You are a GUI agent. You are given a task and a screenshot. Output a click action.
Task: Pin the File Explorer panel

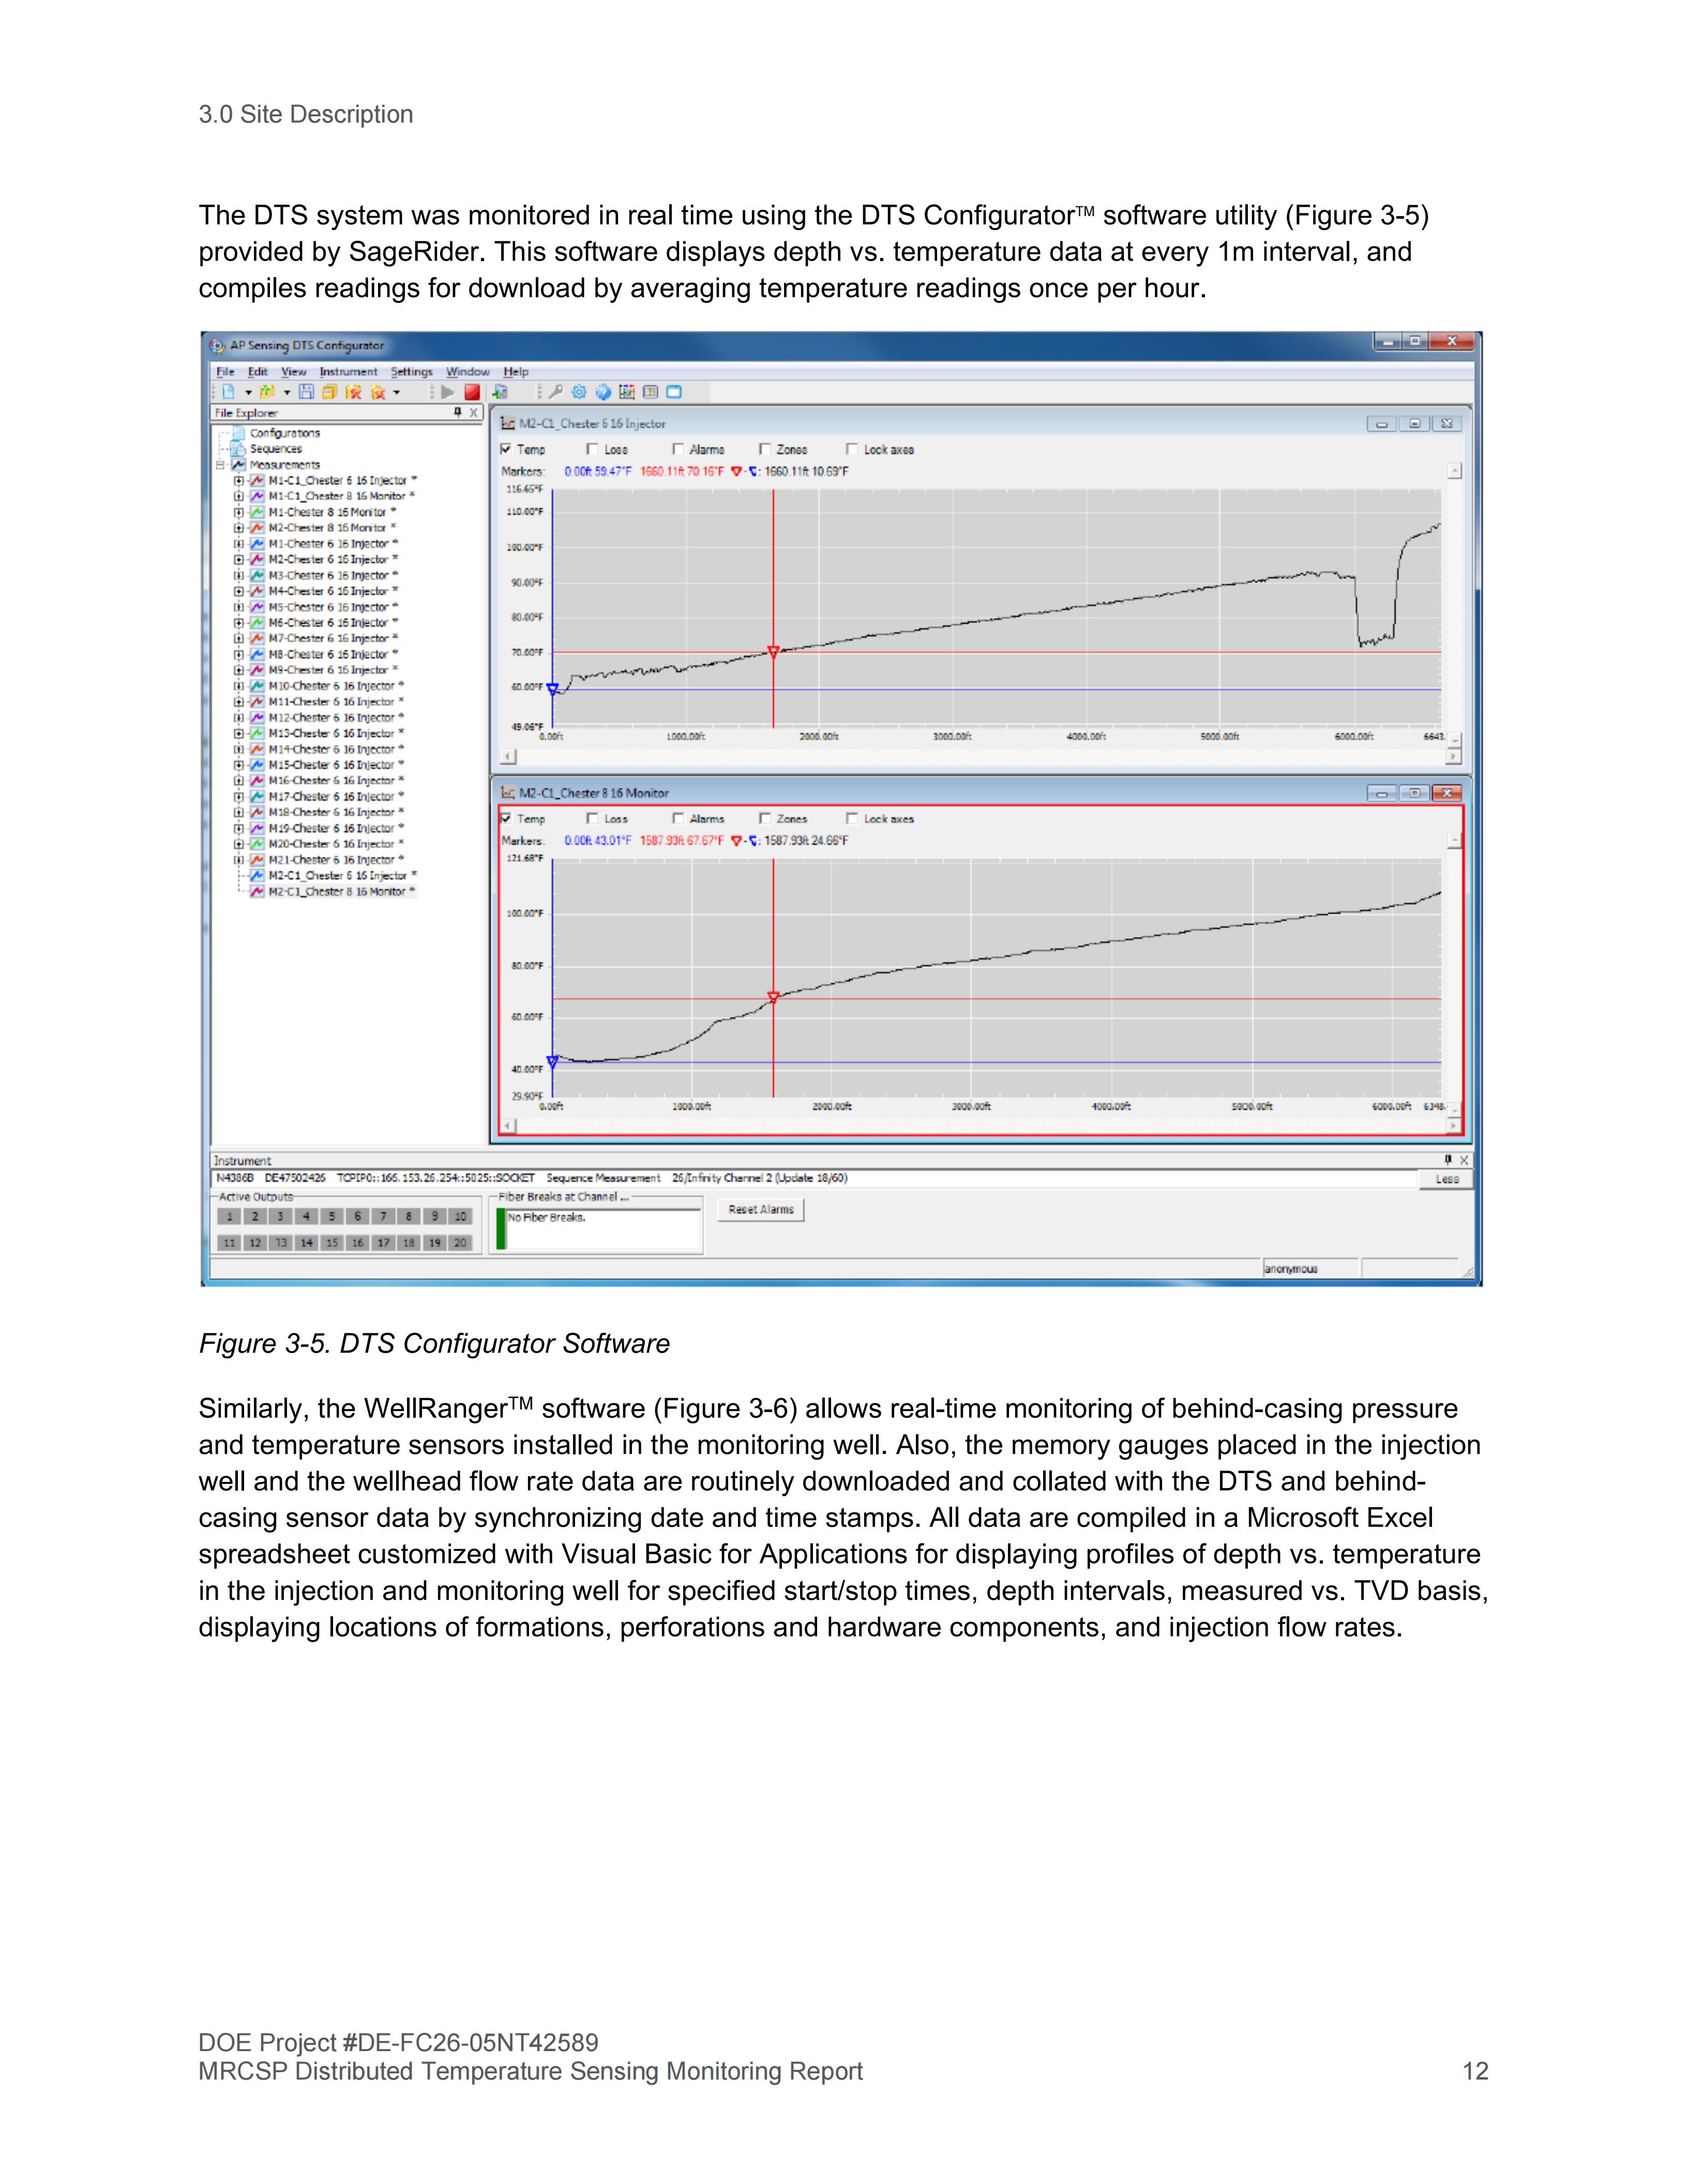[458, 412]
